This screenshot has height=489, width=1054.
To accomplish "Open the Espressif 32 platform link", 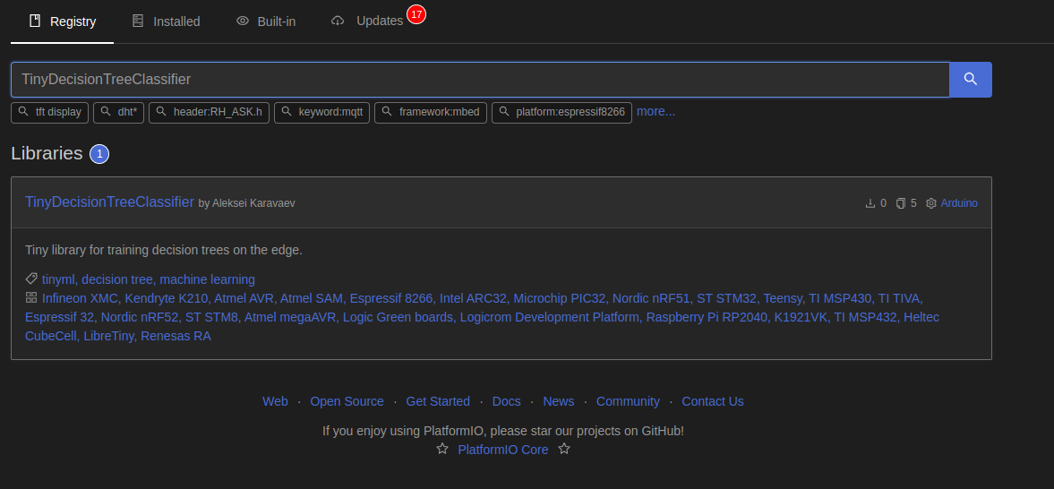I will click(x=59, y=317).
